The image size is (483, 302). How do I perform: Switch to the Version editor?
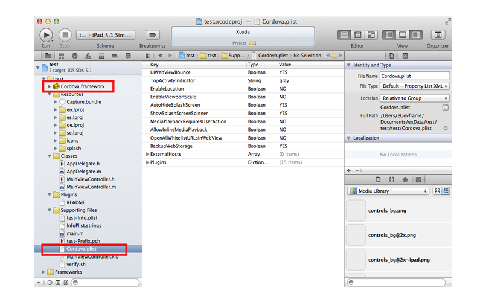pyautogui.click(x=371, y=35)
